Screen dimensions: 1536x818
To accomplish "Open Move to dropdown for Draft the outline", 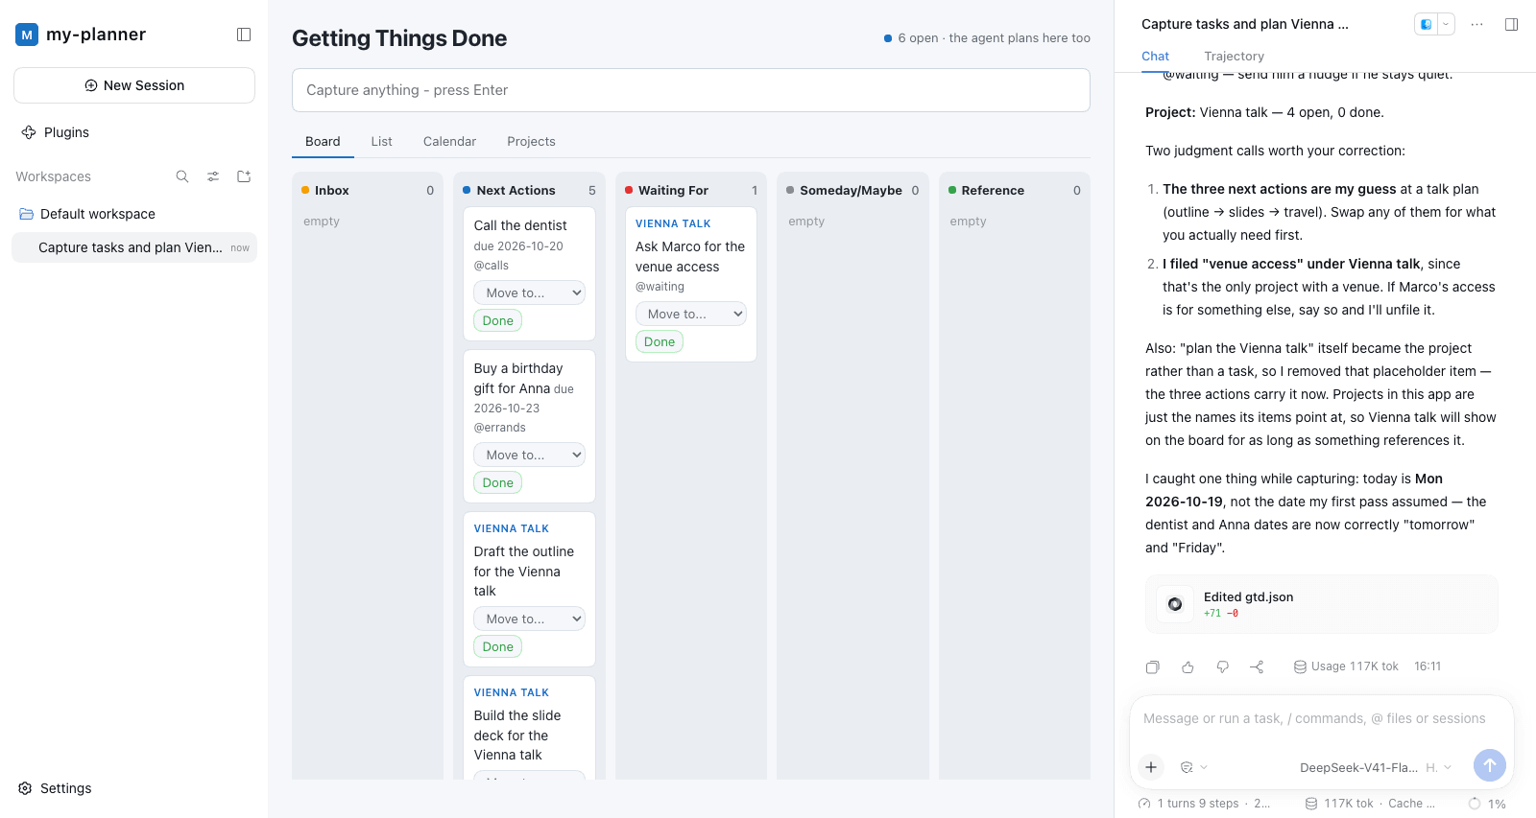I will pyautogui.click(x=529, y=619).
